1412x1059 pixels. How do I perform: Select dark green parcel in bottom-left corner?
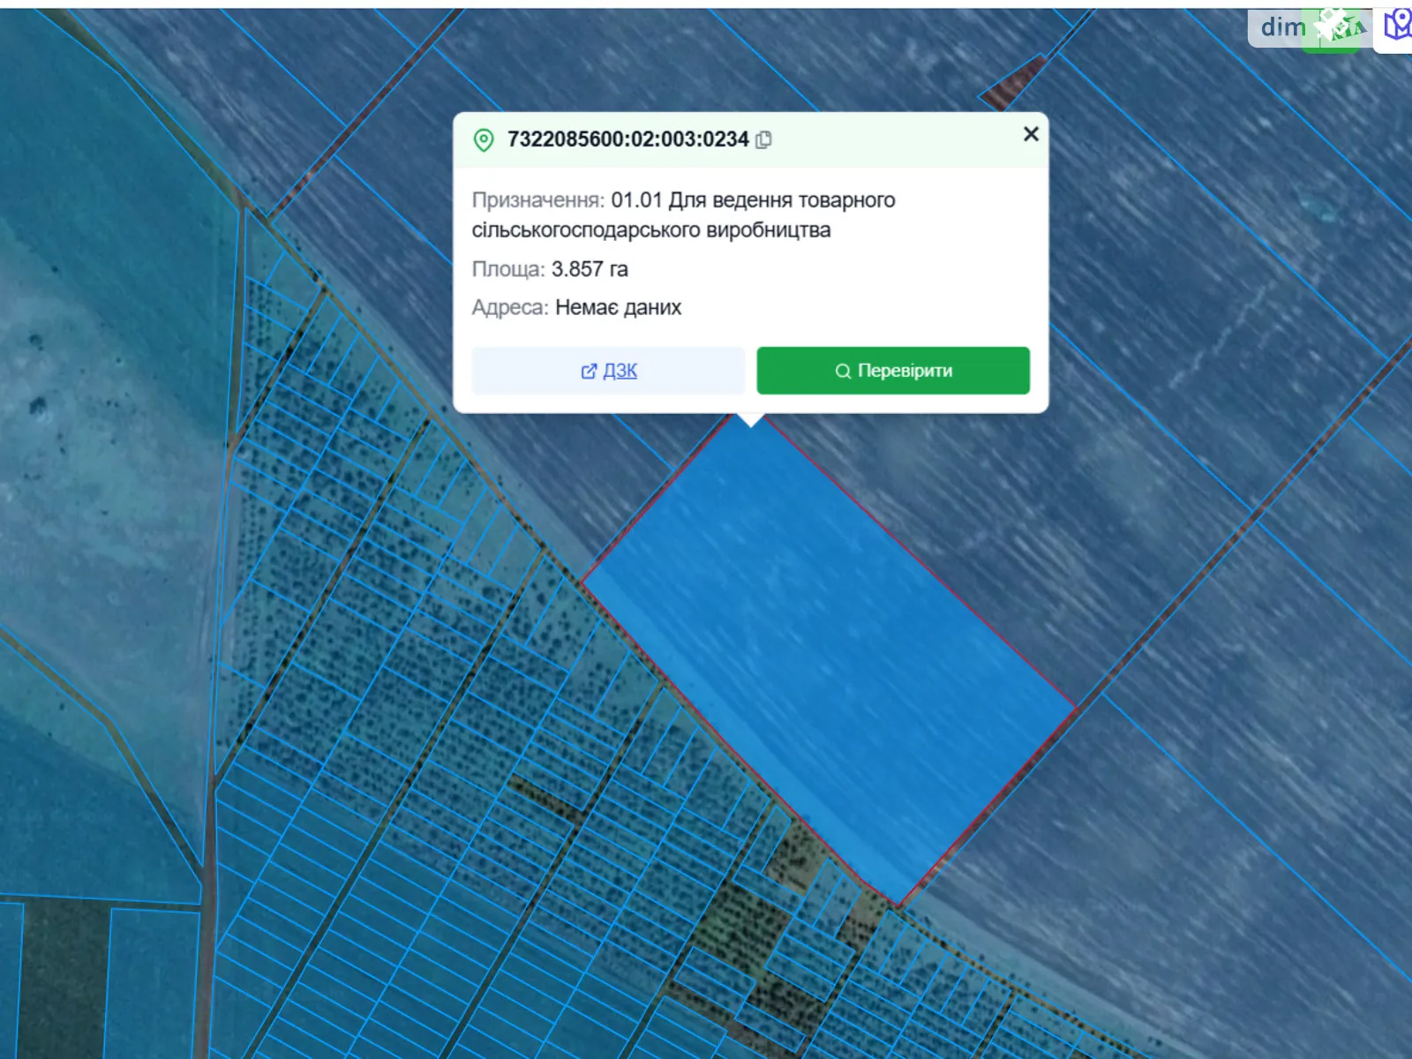click(64, 980)
